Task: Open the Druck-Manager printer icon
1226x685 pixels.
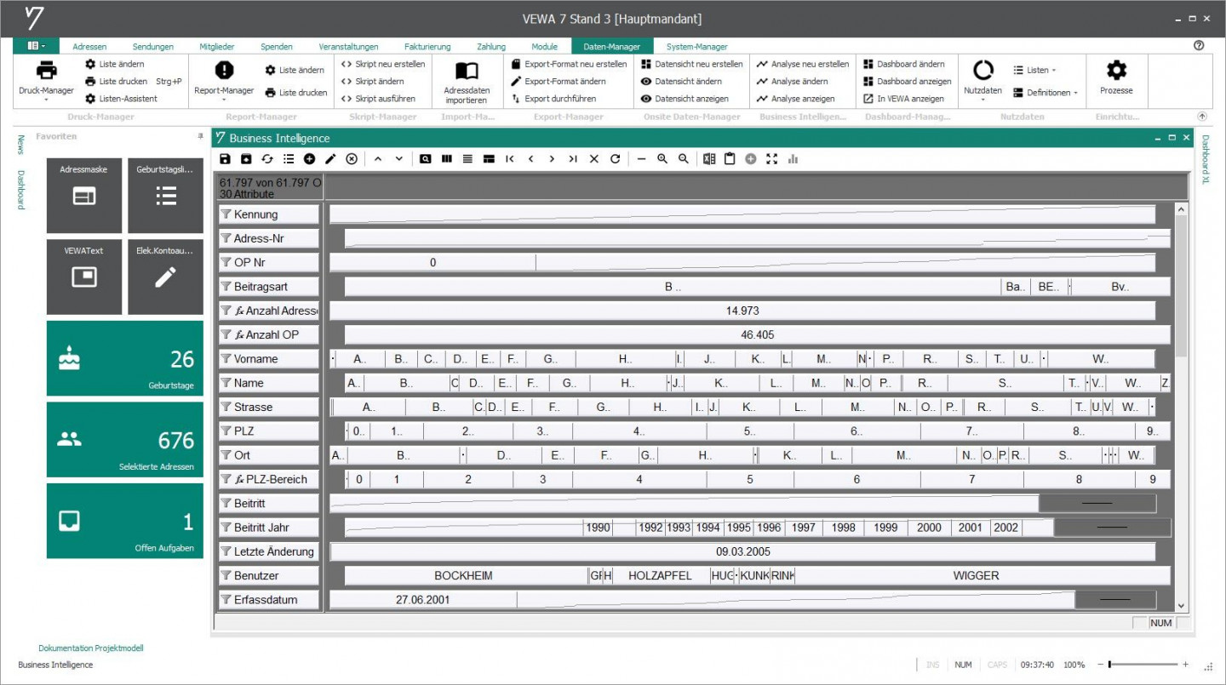Action: coord(46,71)
